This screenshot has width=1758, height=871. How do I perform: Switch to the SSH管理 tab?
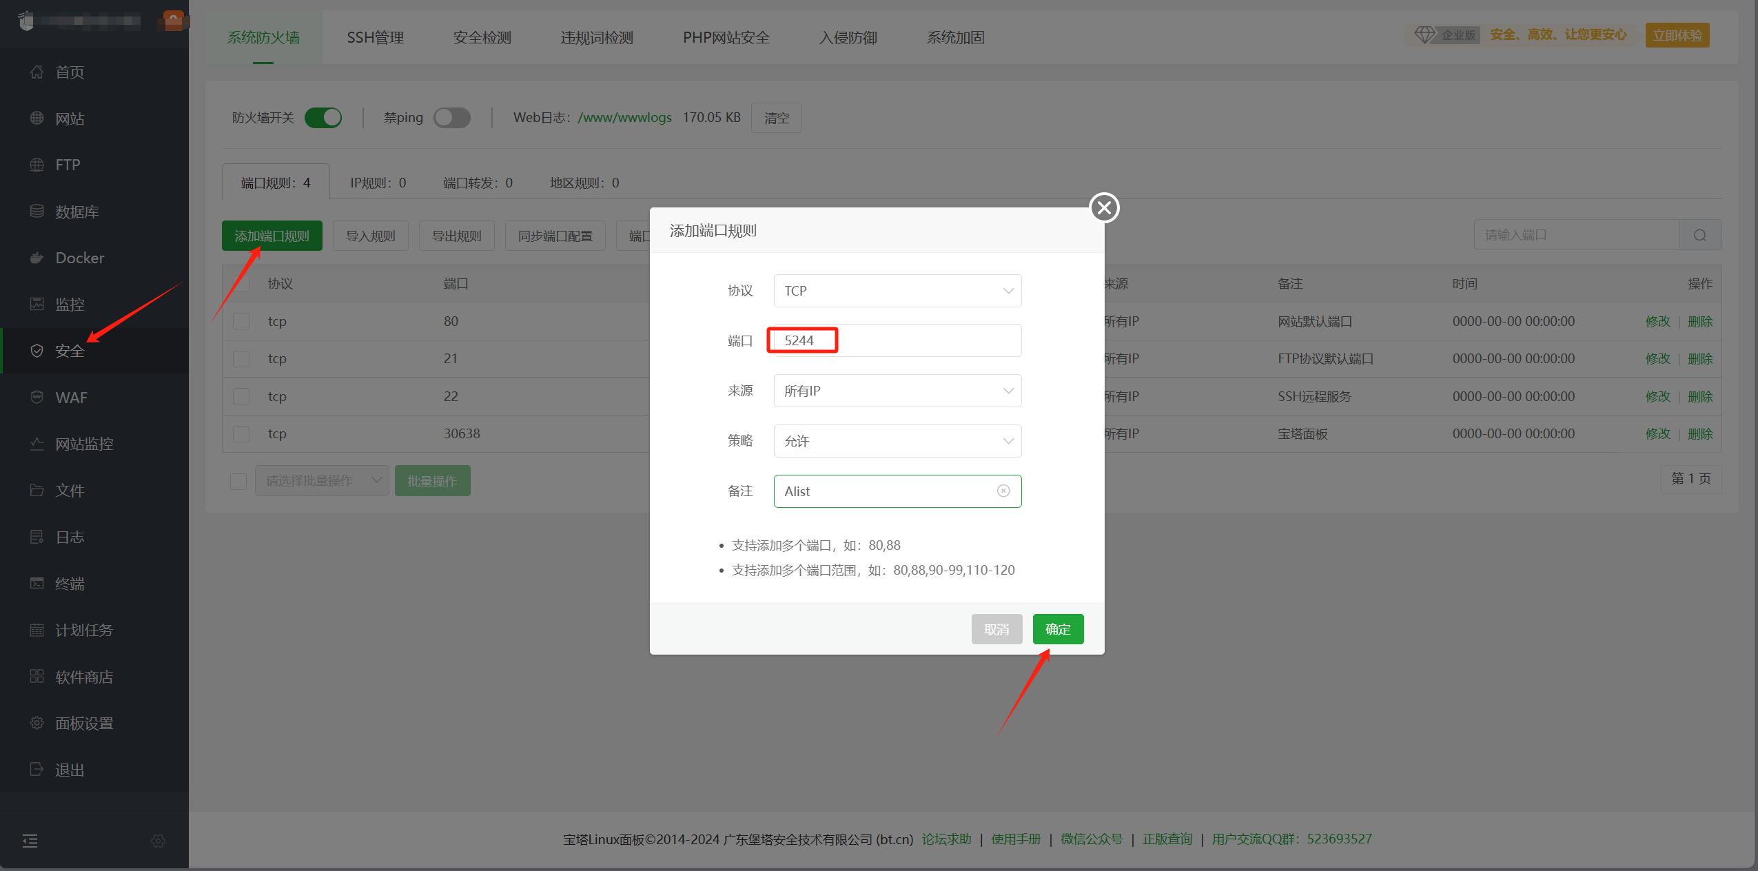click(x=375, y=38)
